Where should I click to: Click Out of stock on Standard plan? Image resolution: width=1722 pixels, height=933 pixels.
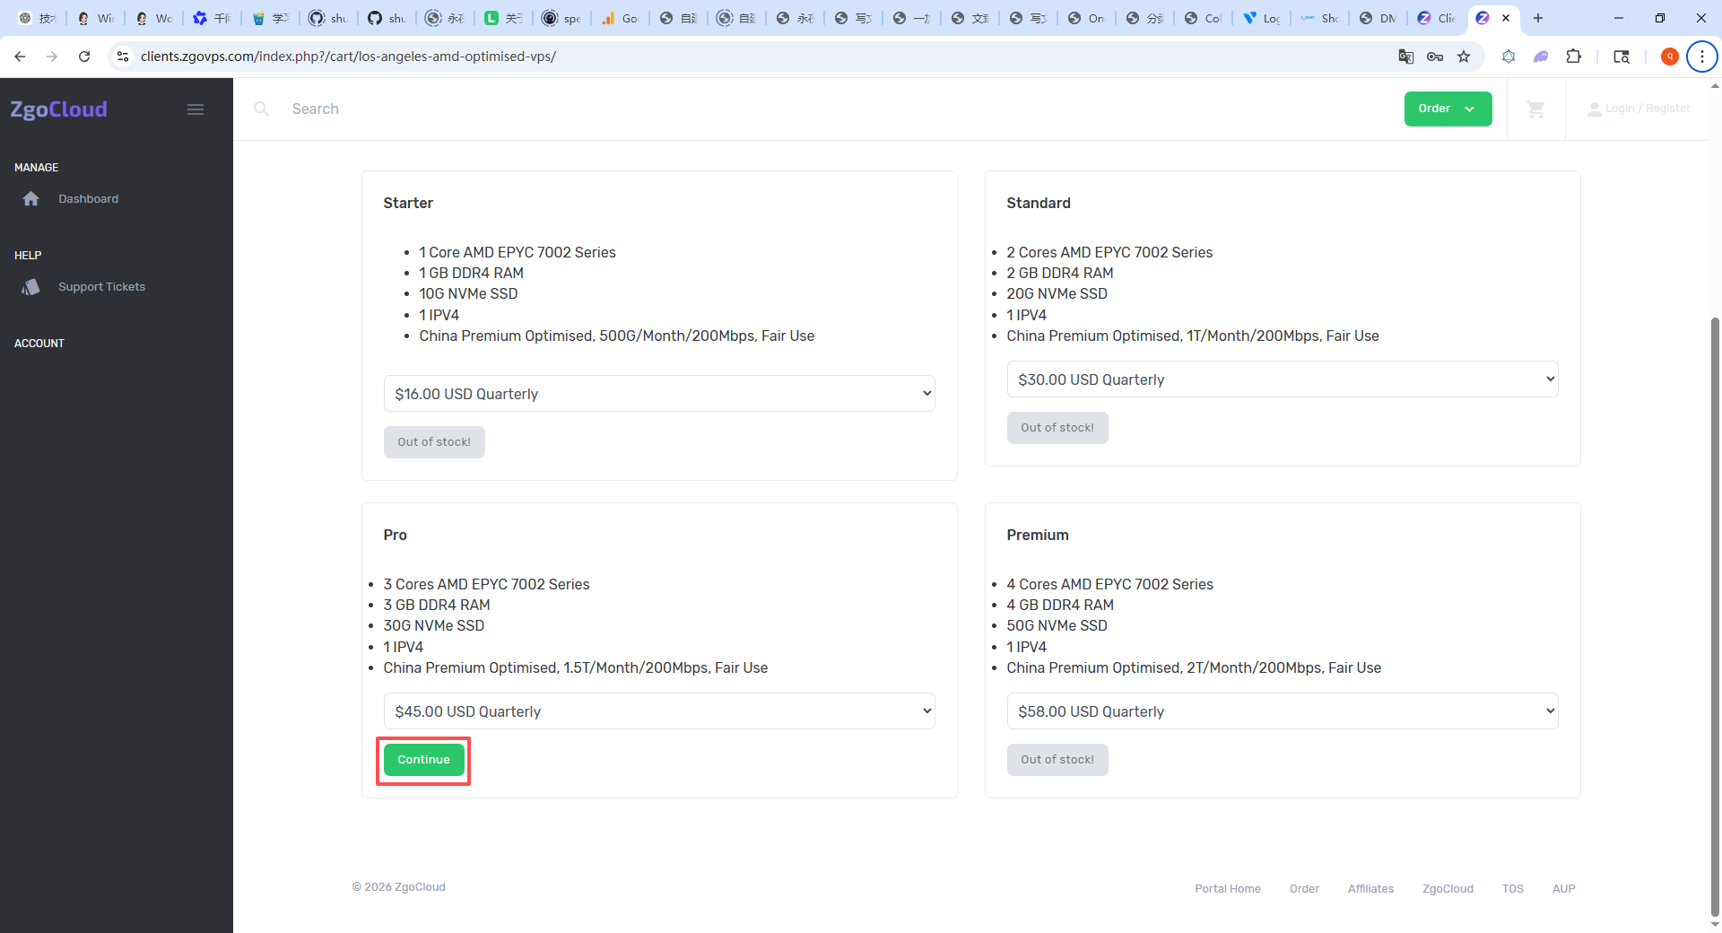coord(1057,428)
